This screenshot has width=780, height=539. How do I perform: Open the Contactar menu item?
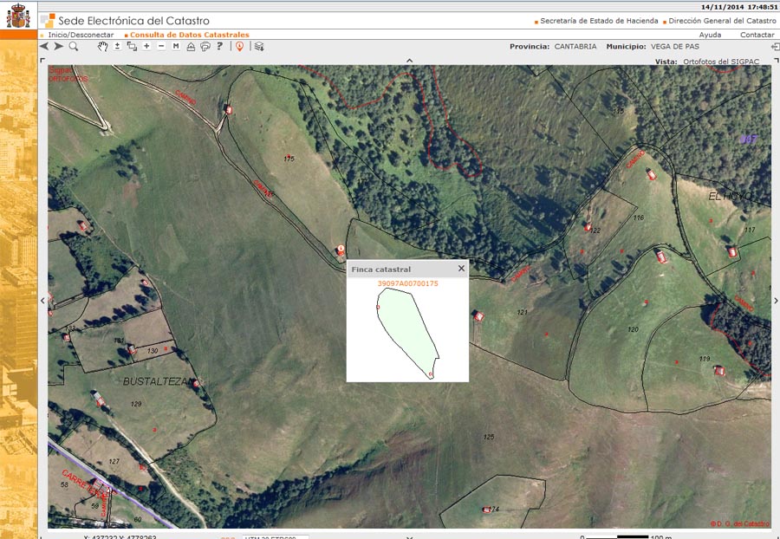pyautogui.click(x=757, y=35)
